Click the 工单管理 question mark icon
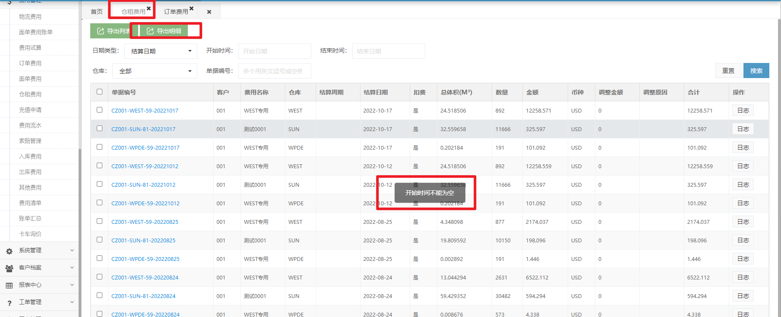The height and width of the screenshot is (317, 781). point(9,303)
